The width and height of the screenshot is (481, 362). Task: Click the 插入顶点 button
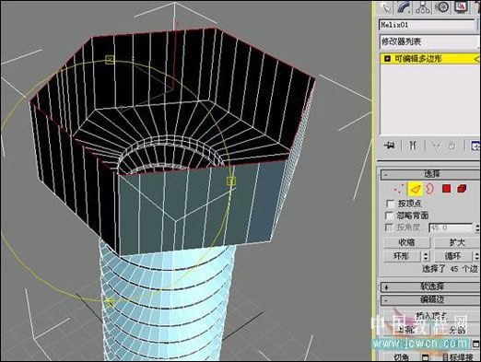pos(431,315)
